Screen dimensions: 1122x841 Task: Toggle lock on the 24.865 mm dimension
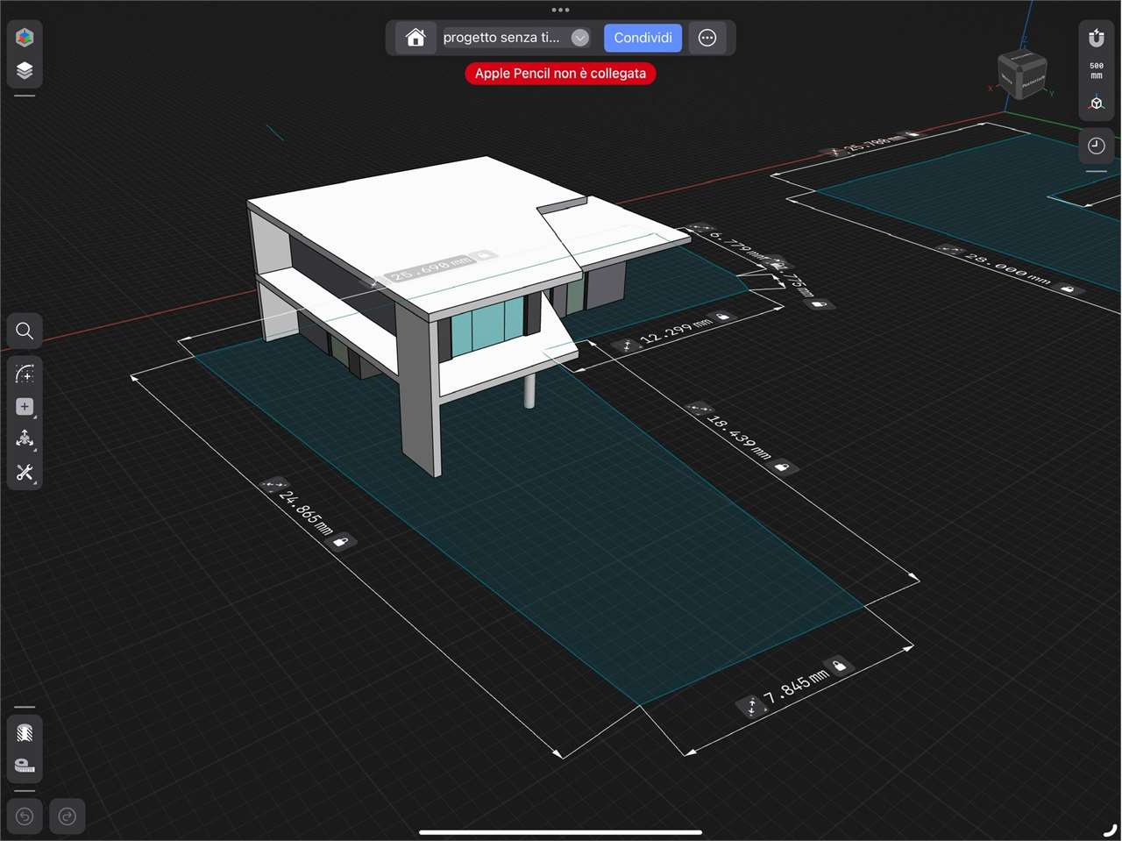[x=341, y=542]
